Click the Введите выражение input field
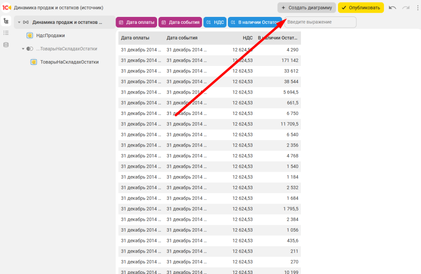Viewport: 421px width, 274px height. (x=320, y=22)
